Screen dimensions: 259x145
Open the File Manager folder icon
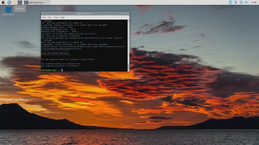click(x=15, y=2)
